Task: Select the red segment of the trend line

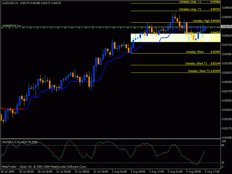Action: [x=13, y=109]
